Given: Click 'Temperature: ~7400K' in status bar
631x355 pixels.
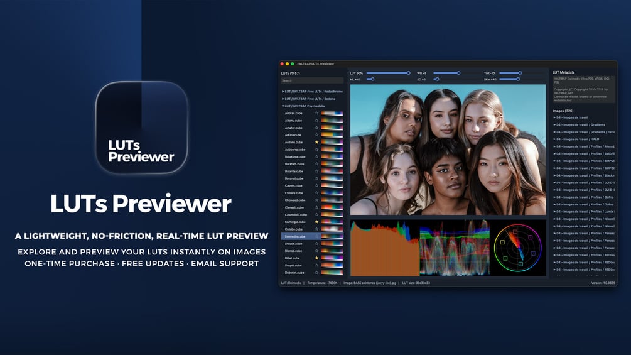Looking at the screenshot, I should [x=322, y=283].
